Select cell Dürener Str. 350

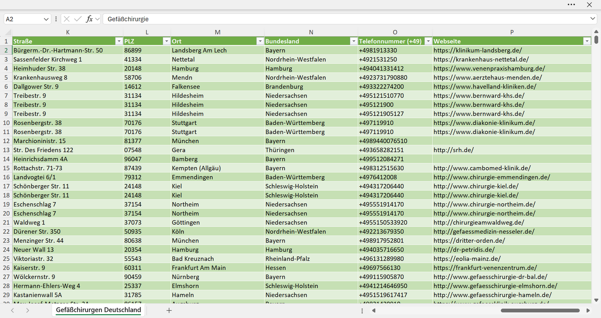pos(68,231)
